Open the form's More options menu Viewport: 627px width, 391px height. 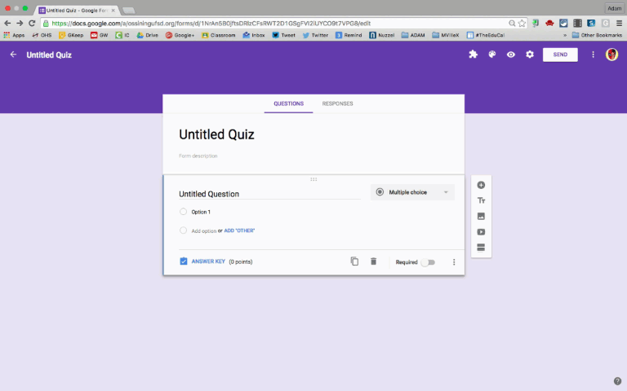point(593,55)
